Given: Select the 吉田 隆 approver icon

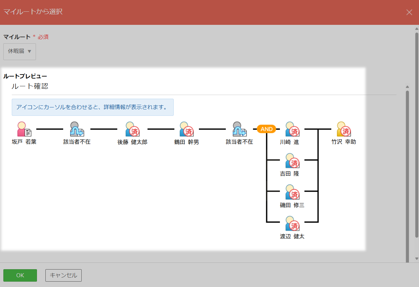Looking at the screenshot, I should [292, 161].
